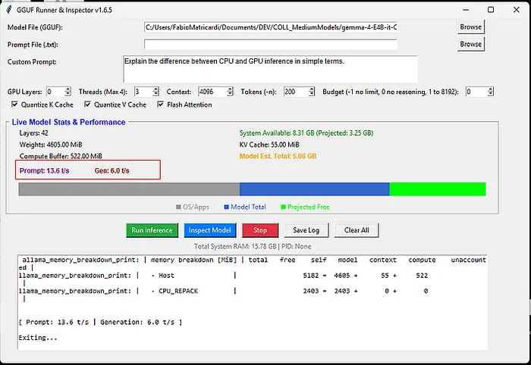Image resolution: width=531 pixels, height=365 pixels.
Task: Click inside the Custom Prompt text box
Action: pos(270,68)
